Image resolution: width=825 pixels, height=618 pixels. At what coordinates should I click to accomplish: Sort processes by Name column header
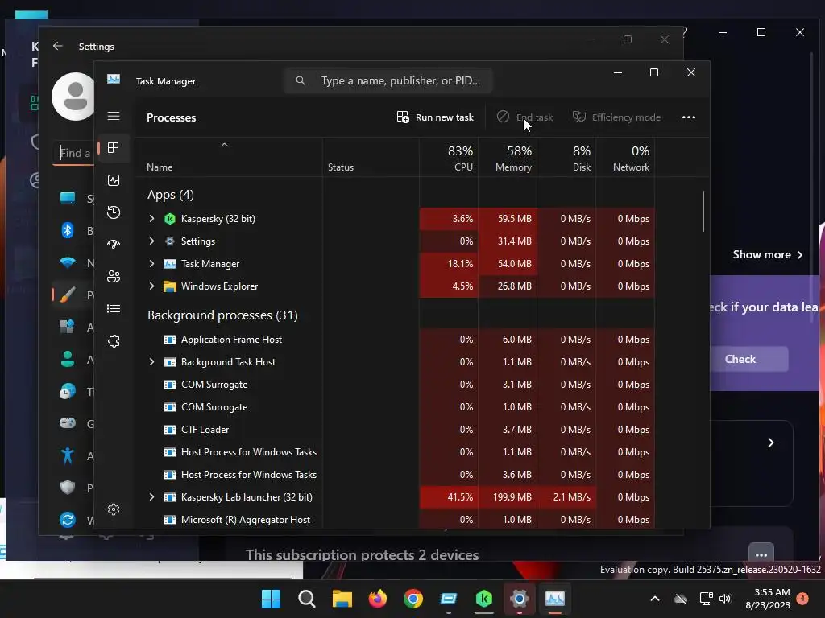coord(229,158)
